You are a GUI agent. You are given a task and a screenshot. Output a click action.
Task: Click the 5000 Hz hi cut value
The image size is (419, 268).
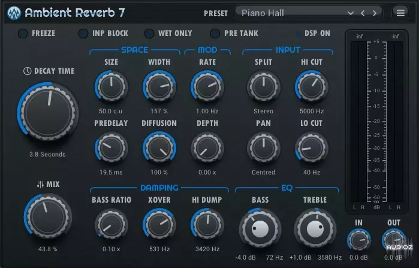point(312,111)
